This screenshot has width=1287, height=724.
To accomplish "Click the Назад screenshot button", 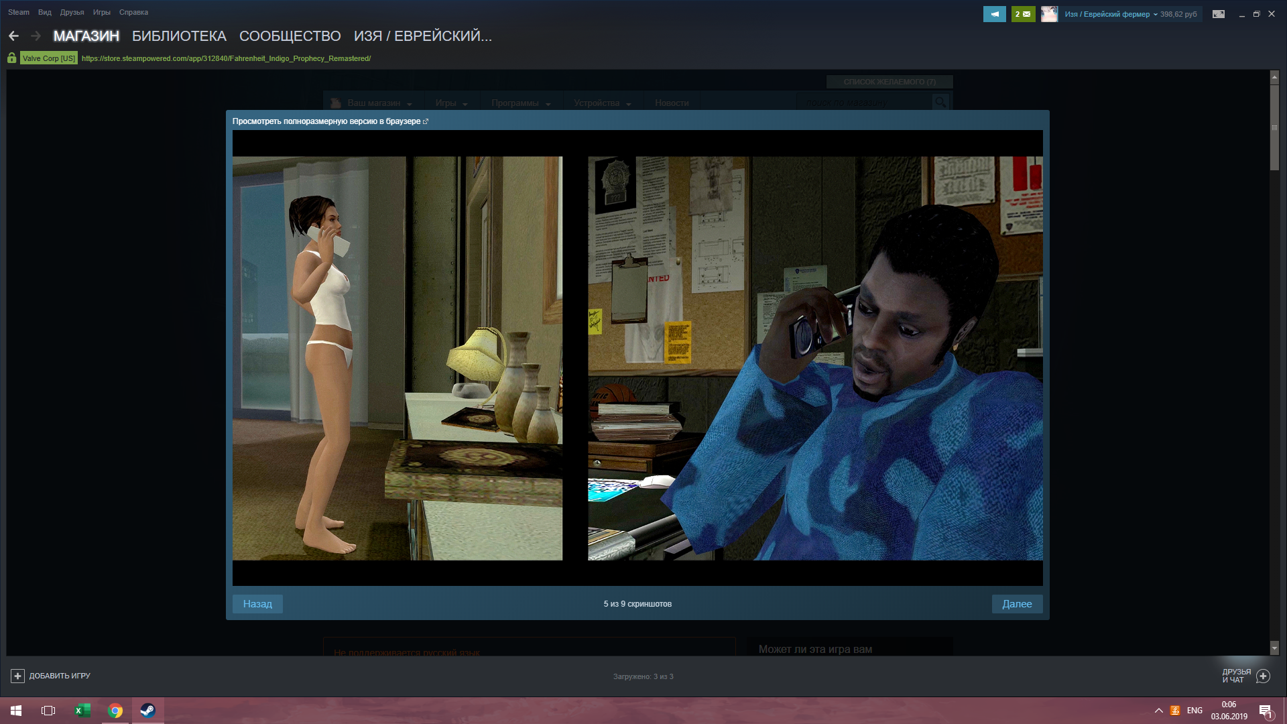I will [x=257, y=604].
